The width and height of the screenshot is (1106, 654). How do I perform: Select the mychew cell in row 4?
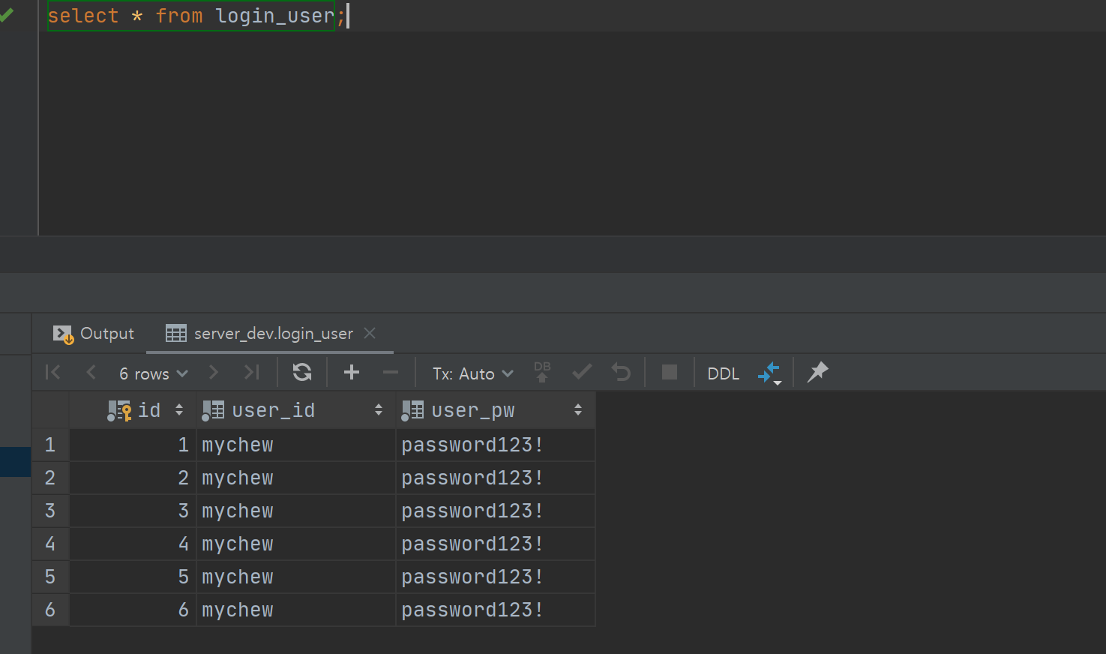pos(296,544)
